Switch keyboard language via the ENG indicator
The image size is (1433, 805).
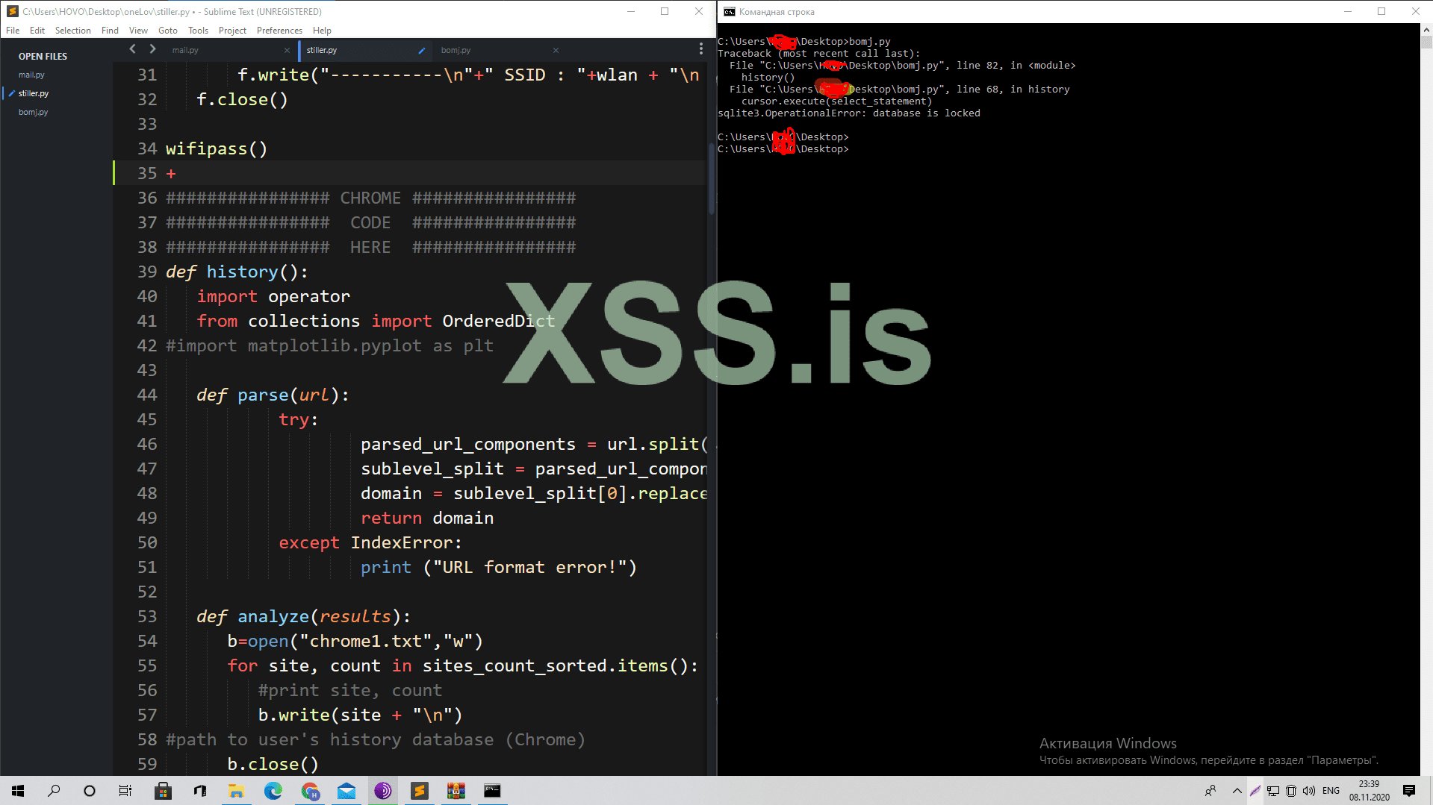(x=1331, y=791)
